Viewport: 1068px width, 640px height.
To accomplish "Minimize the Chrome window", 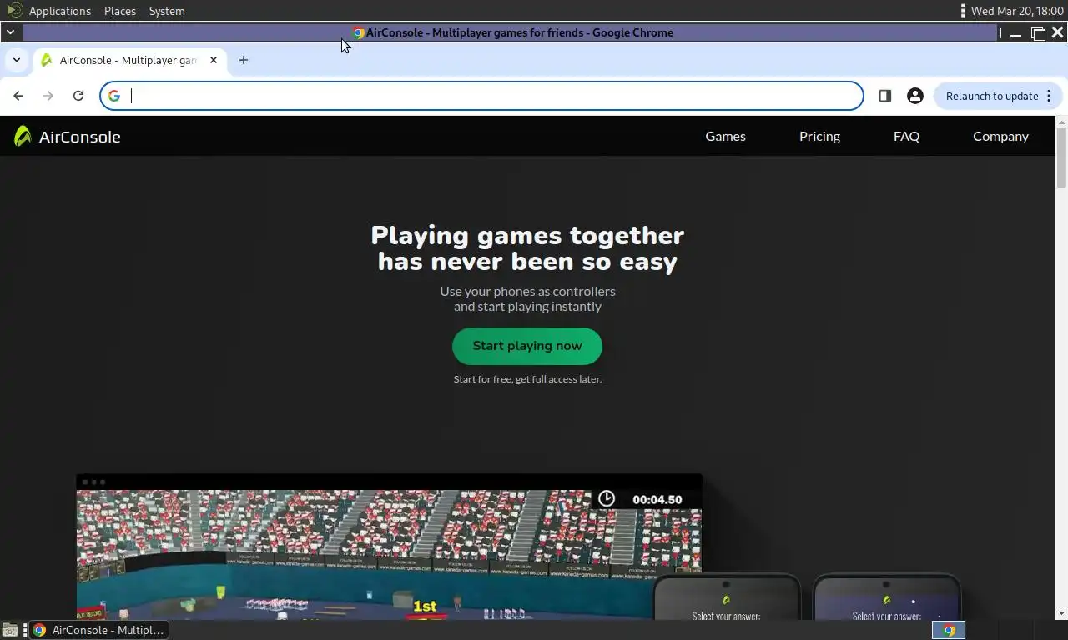I will tap(1015, 33).
